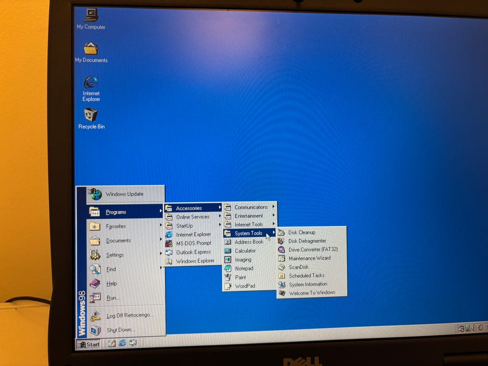Viewport: 488px width, 366px height.
Task: Click the first system tray icon
Action: click(x=461, y=328)
